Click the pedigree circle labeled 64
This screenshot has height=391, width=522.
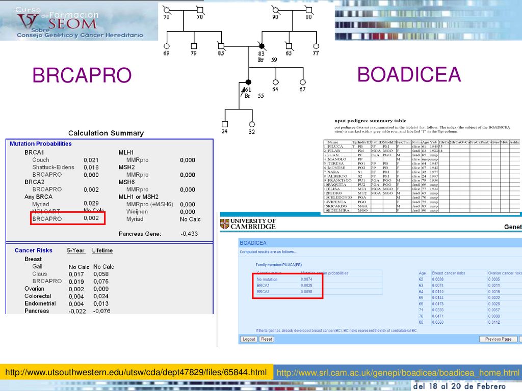pyautogui.click(x=276, y=82)
